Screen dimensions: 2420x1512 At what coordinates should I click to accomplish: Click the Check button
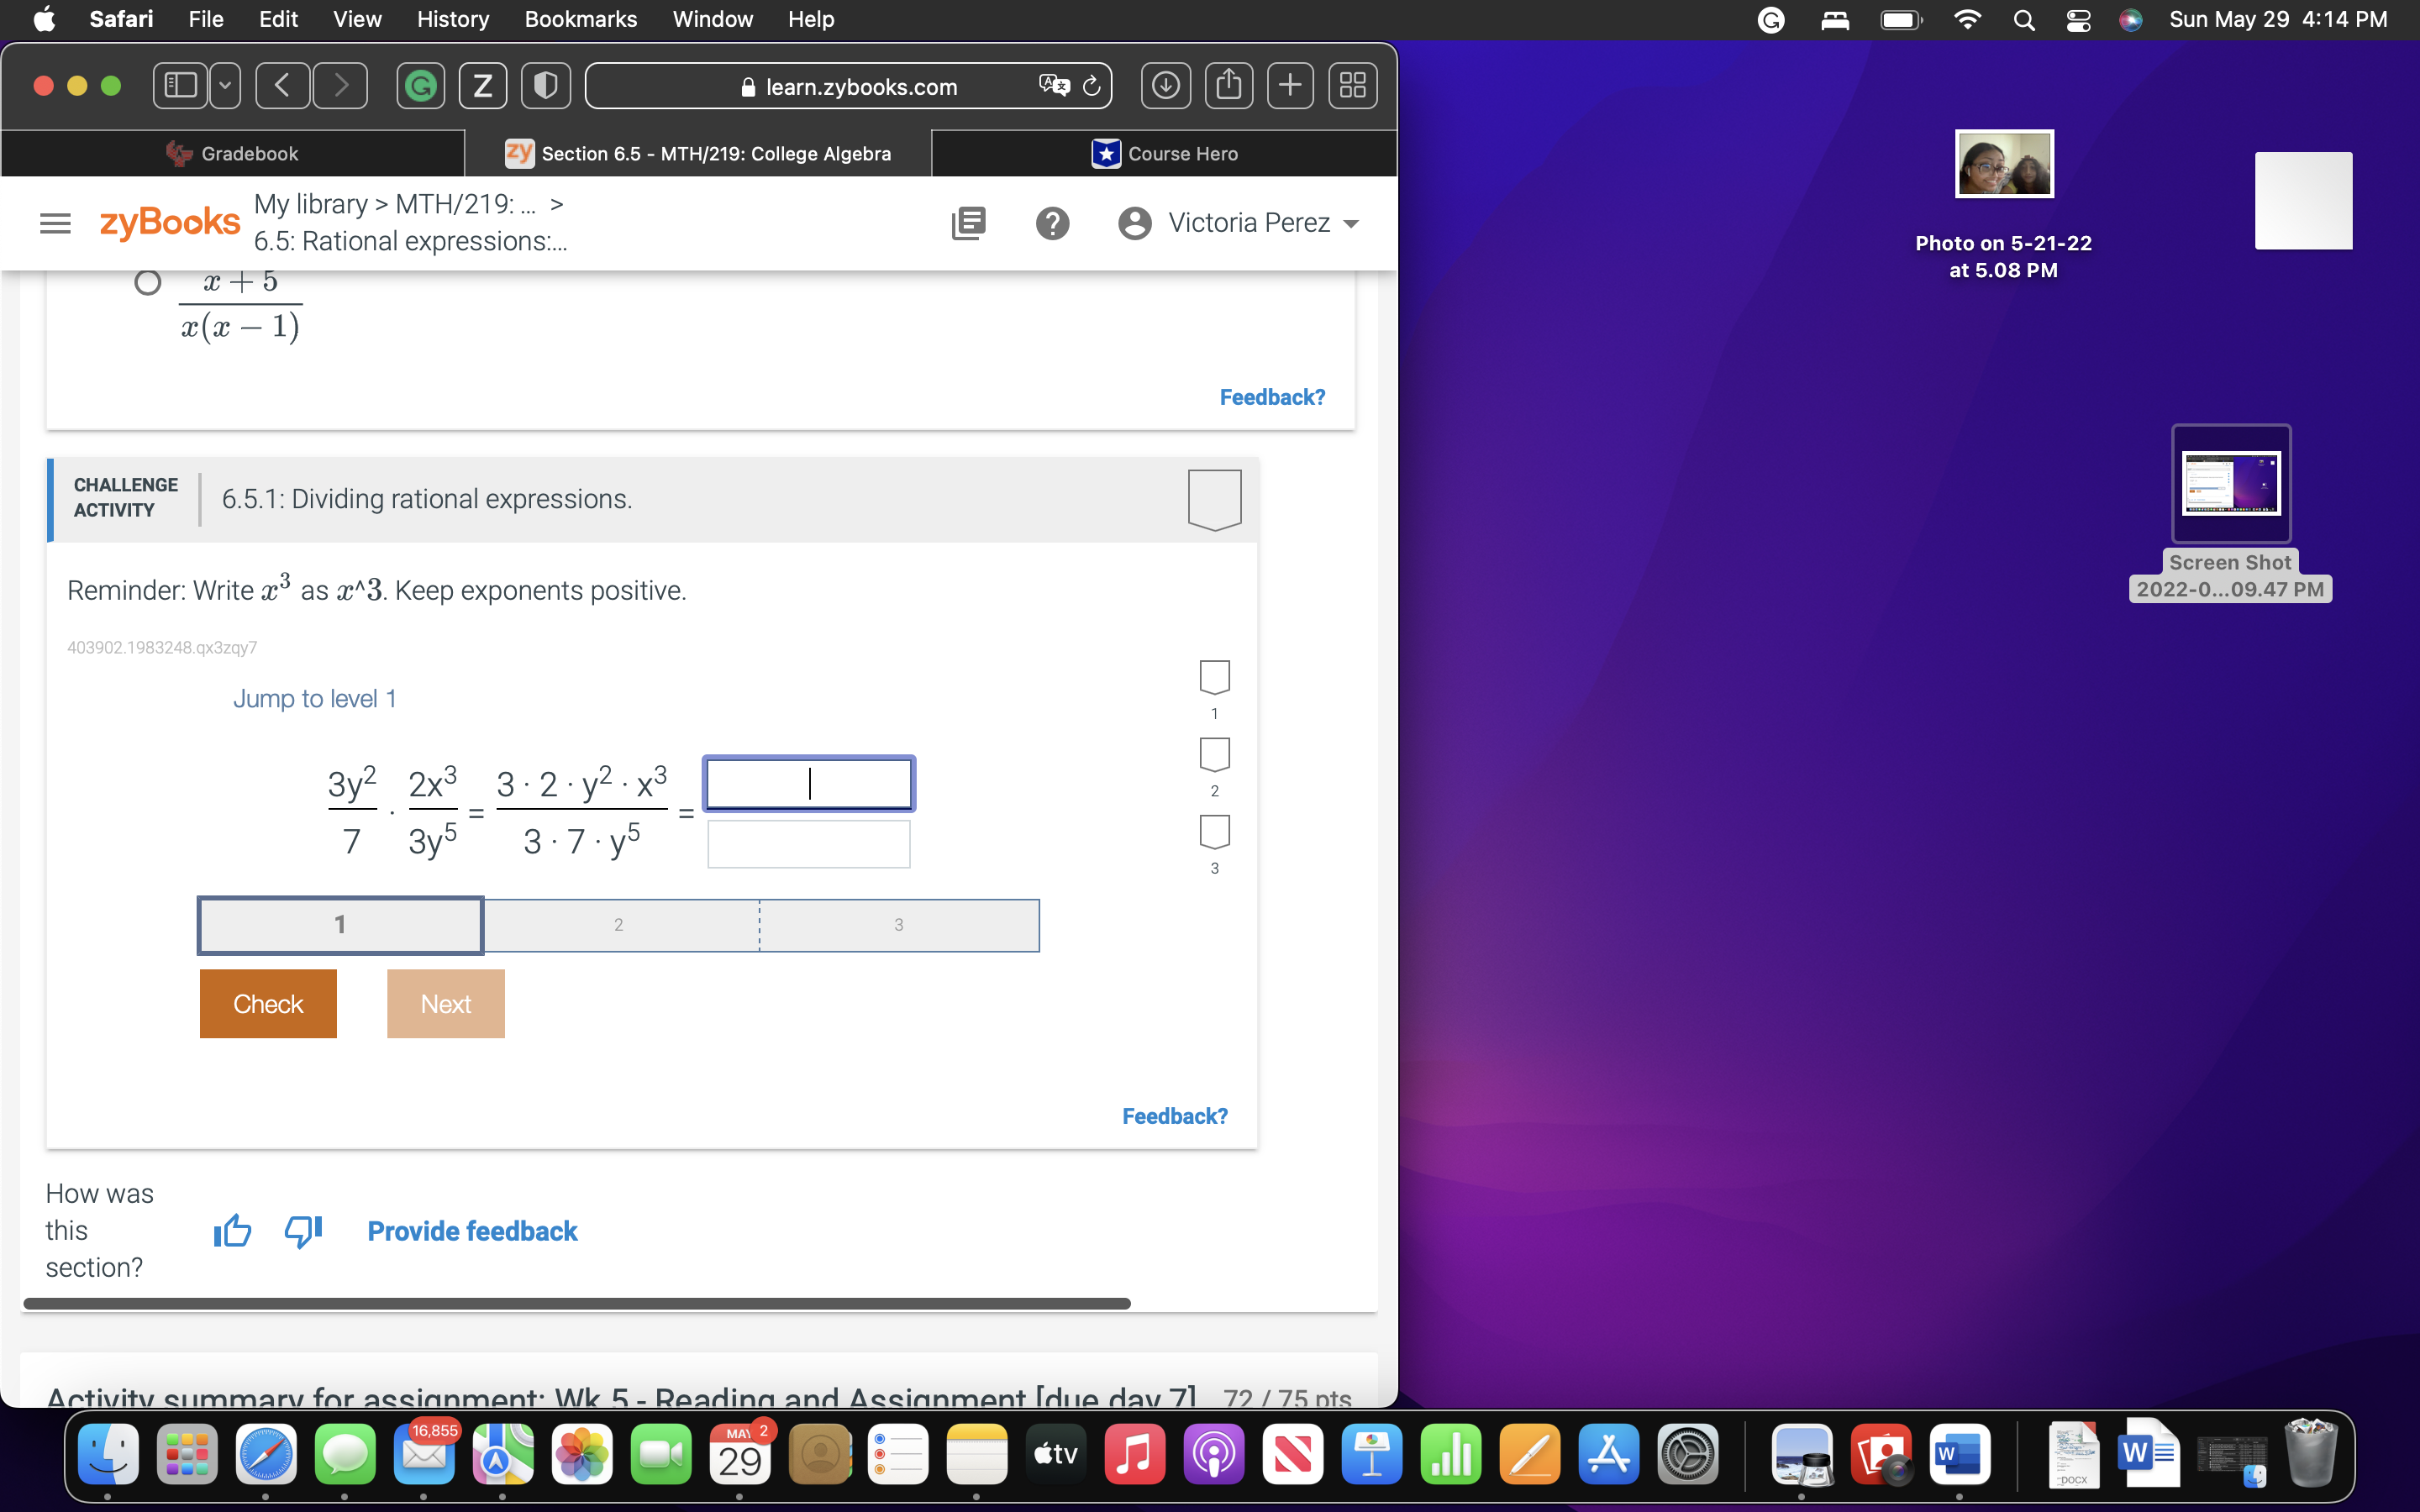(x=267, y=1003)
